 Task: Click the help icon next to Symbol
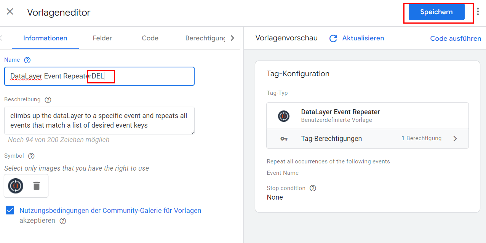pos(31,156)
